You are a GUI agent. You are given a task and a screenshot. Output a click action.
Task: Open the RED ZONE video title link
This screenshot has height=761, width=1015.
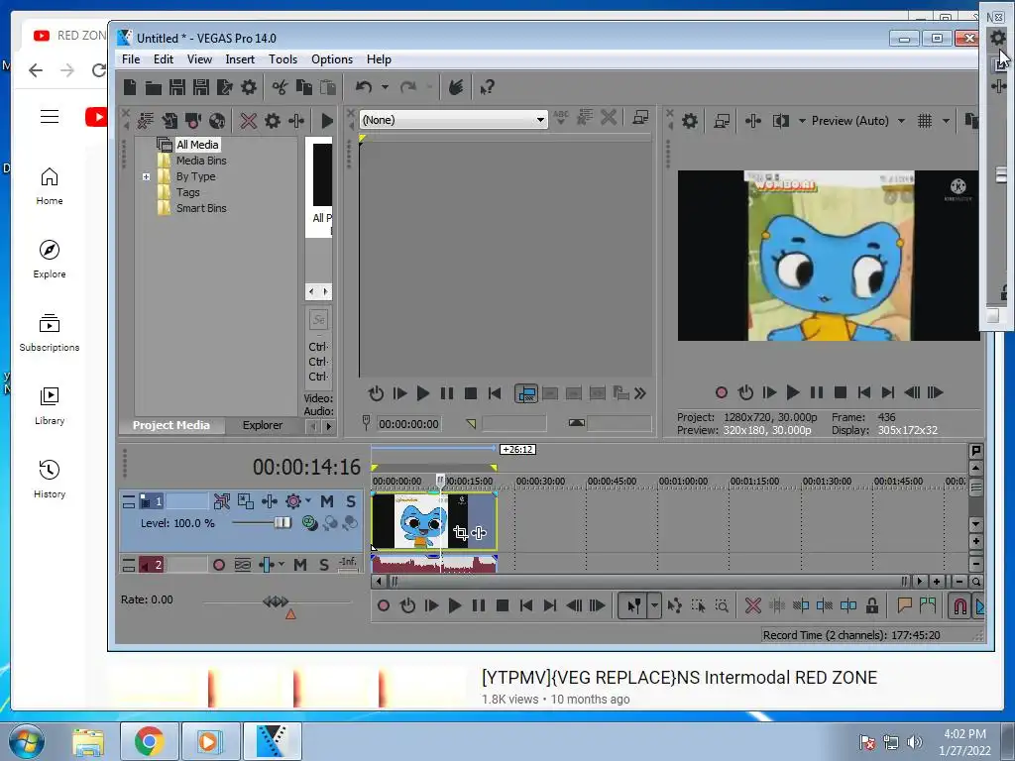[679, 678]
